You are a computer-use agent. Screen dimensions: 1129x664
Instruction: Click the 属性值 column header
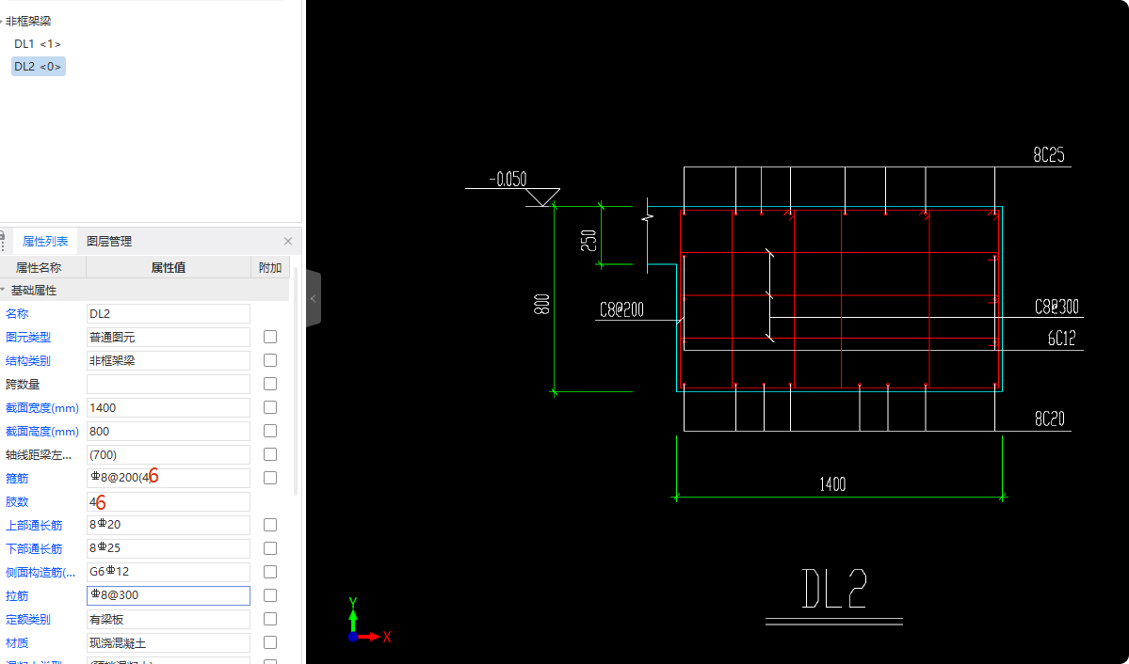pyautogui.click(x=169, y=268)
